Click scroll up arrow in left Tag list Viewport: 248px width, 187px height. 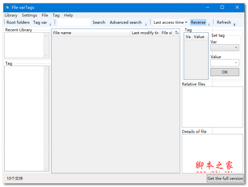click(46, 69)
